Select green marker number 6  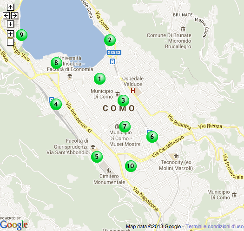point(152,137)
